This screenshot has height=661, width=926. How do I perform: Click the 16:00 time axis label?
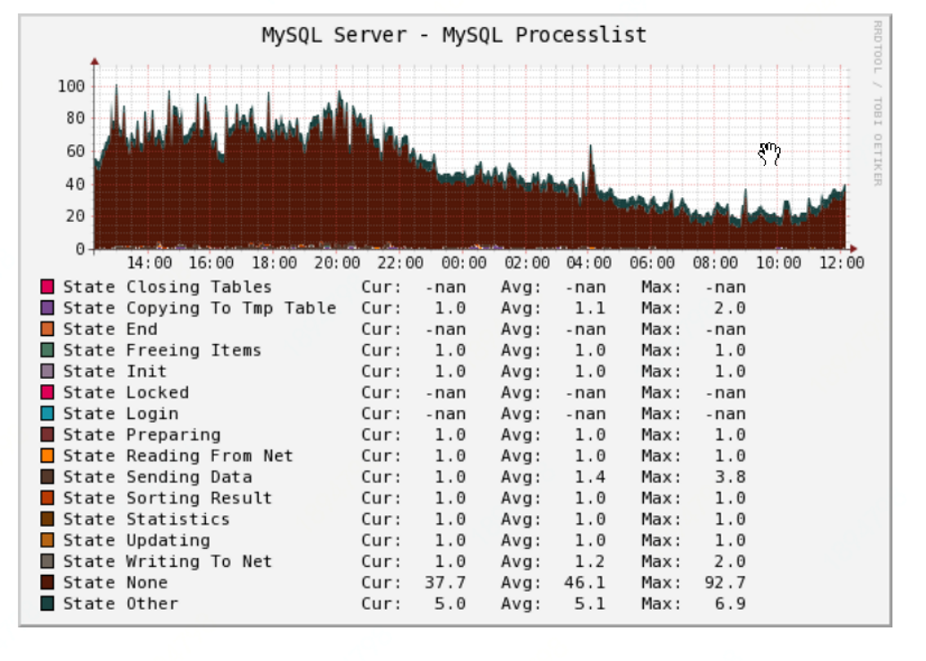coord(211,262)
